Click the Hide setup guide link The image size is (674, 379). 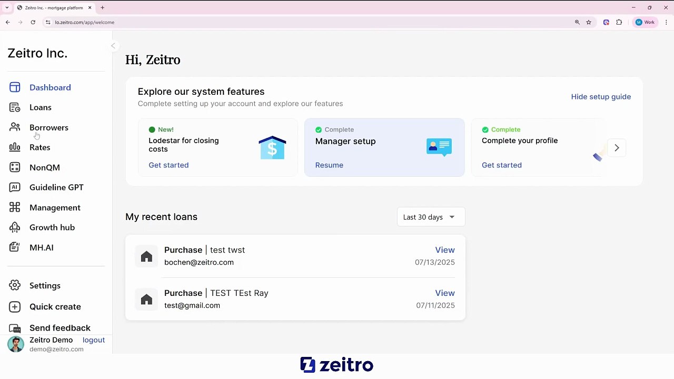click(x=601, y=97)
